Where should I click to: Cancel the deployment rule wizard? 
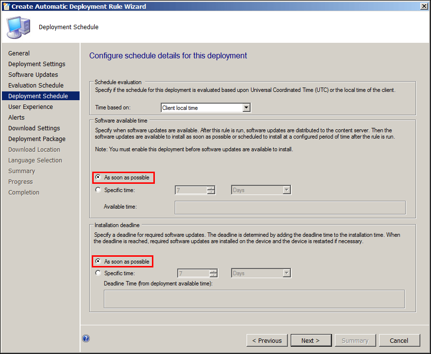pos(399,340)
